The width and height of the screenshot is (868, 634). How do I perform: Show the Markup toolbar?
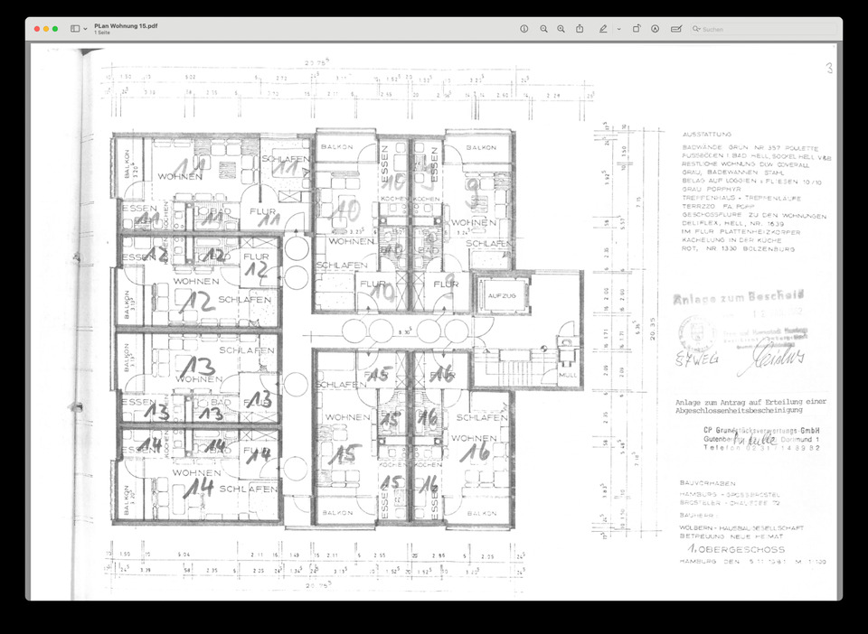[x=656, y=29]
